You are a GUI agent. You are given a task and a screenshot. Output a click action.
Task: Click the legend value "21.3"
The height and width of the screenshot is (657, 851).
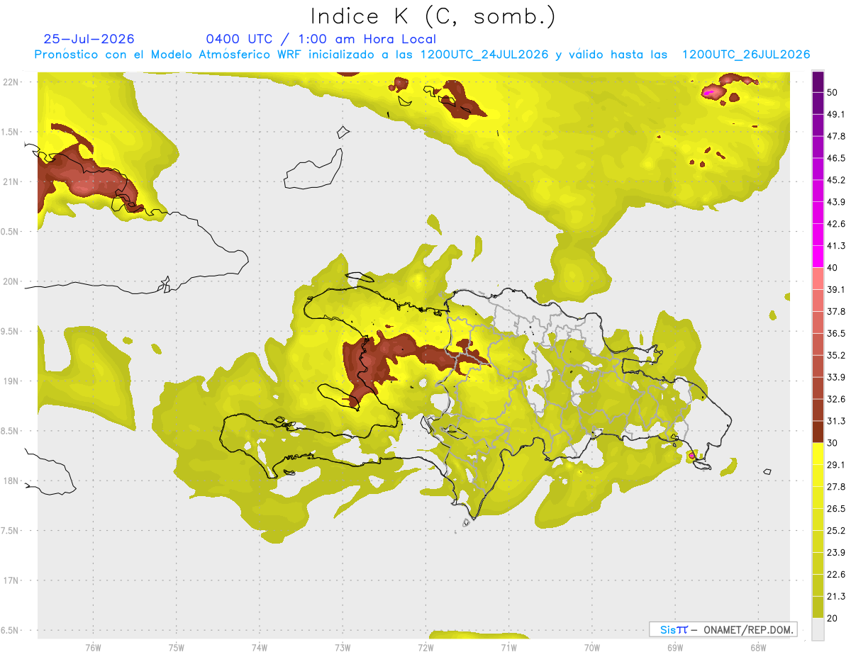(x=837, y=596)
